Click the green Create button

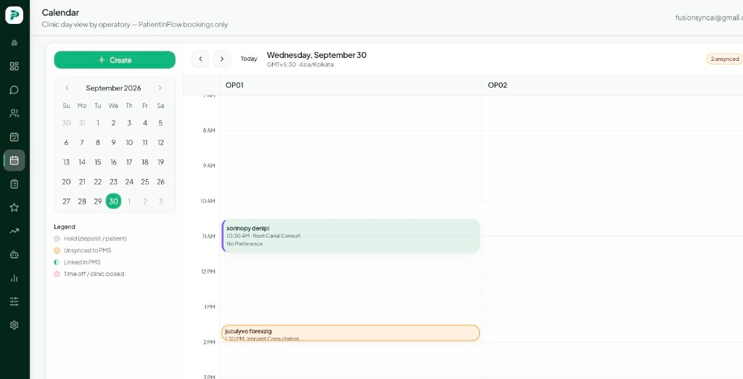pyautogui.click(x=115, y=60)
